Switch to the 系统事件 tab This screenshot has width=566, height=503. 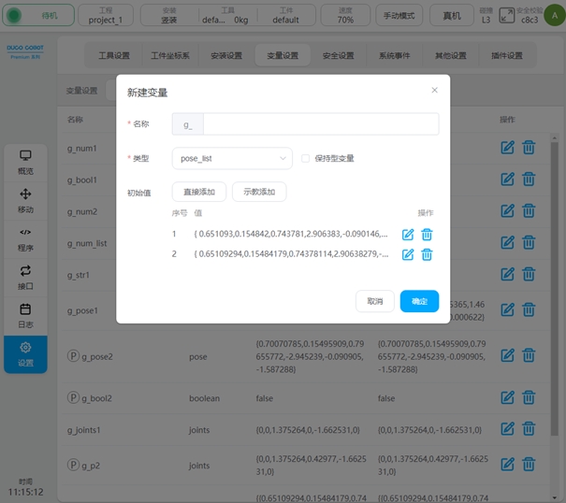(394, 55)
